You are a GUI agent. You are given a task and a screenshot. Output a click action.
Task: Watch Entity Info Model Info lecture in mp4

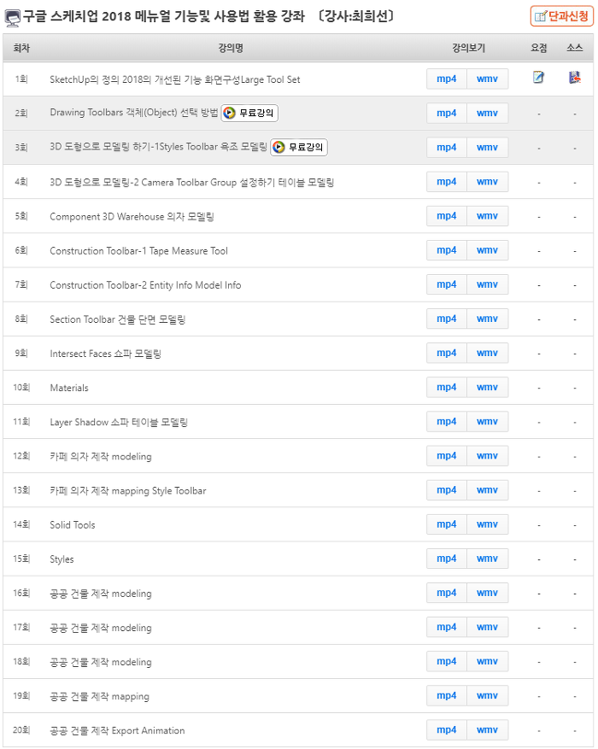tap(447, 284)
